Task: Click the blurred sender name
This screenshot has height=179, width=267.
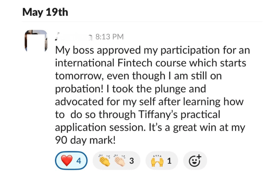Action: (73, 37)
